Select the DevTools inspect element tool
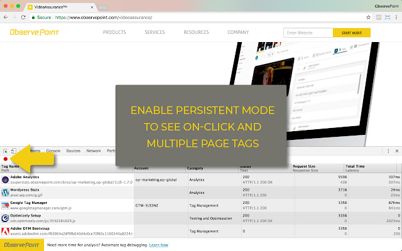The height and width of the screenshot is (251, 402). click(x=6, y=151)
